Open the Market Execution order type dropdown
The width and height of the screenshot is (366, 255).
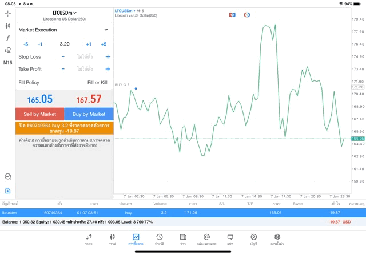tap(63, 30)
